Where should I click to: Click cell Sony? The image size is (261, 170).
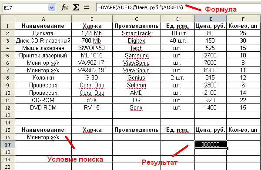coord(137,107)
